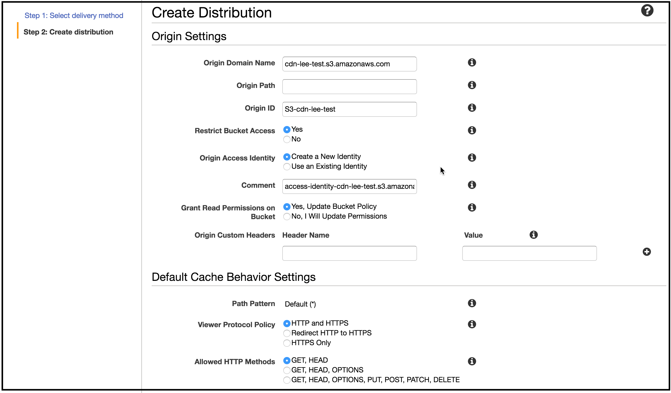Select No for Restrict Bucket Access
Screen dimensions: 671x393
tap(287, 139)
